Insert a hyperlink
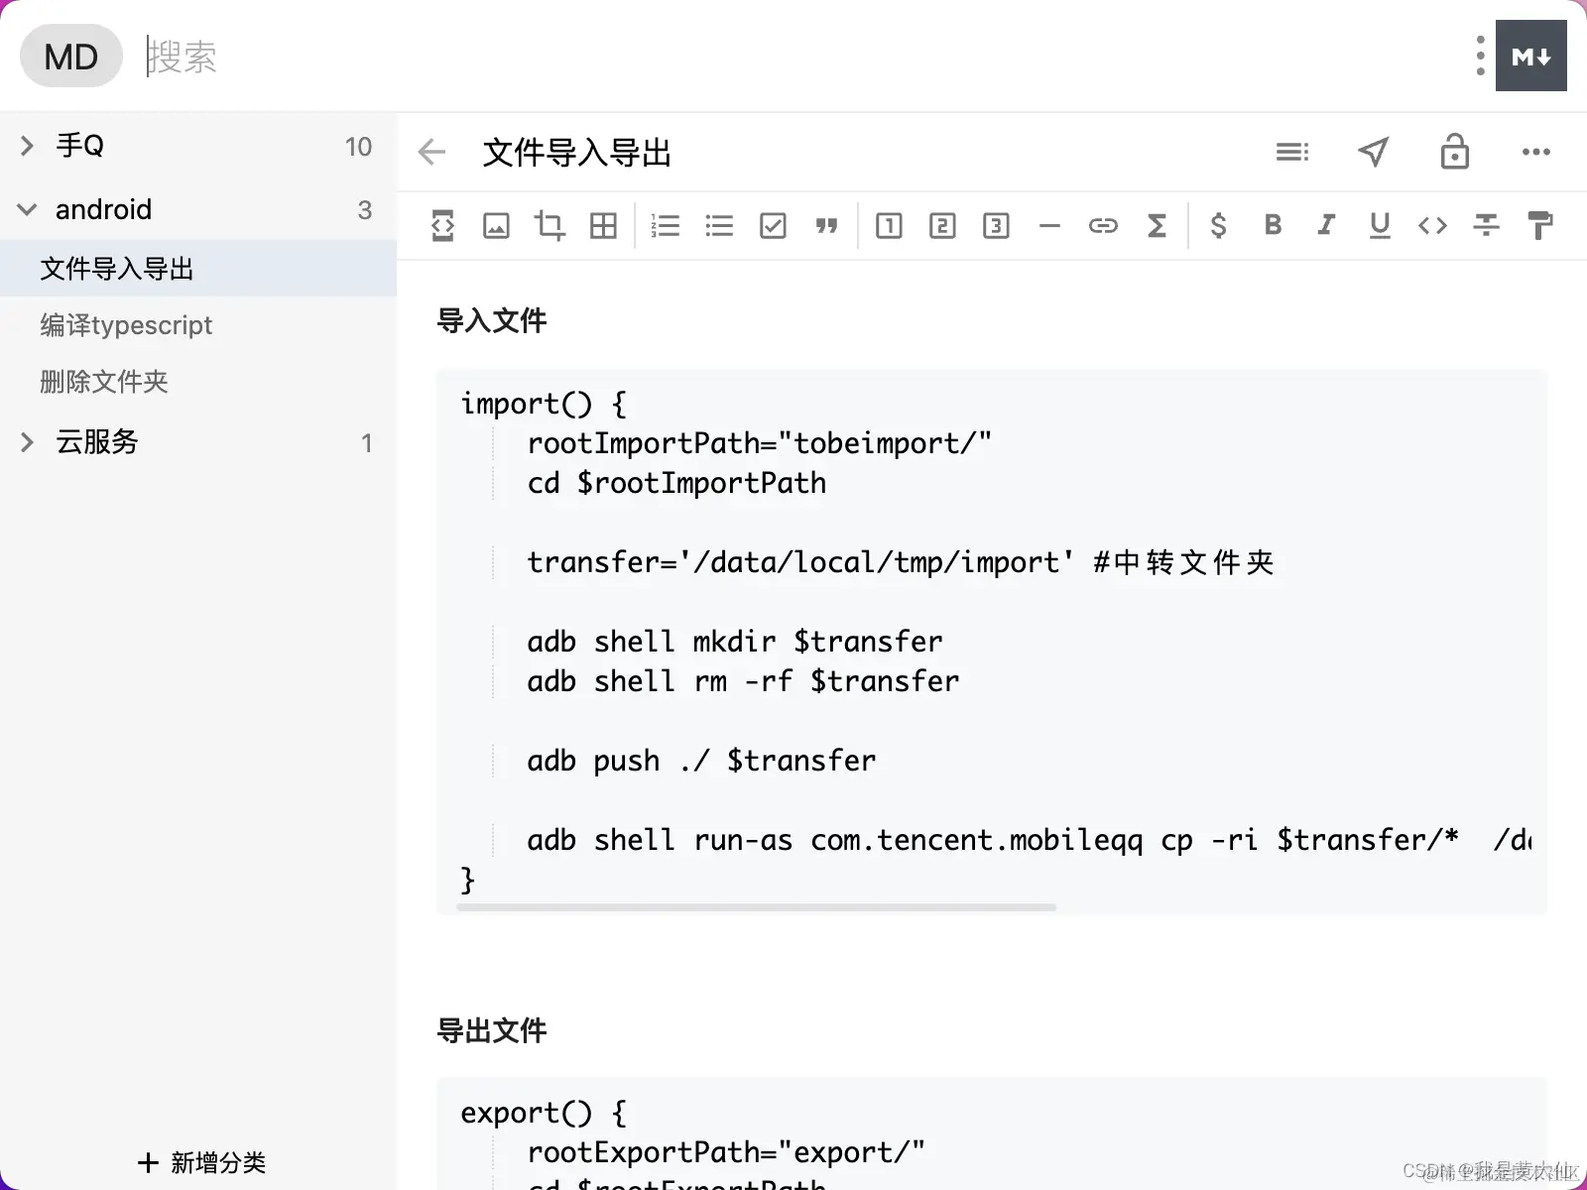 pyautogui.click(x=1103, y=226)
